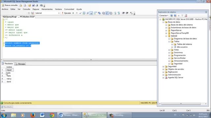211x118 pixels.
Task: Select the 'miguel' result cell
Action: 10,70
